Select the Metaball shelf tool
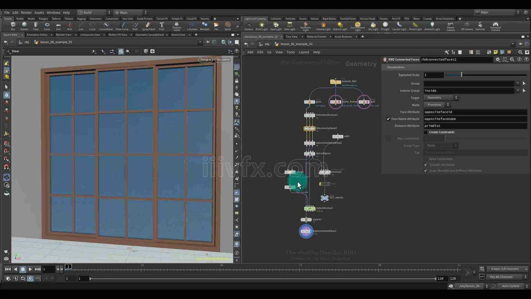The width and height of the screenshot is (531, 299). (x=204, y=26)
